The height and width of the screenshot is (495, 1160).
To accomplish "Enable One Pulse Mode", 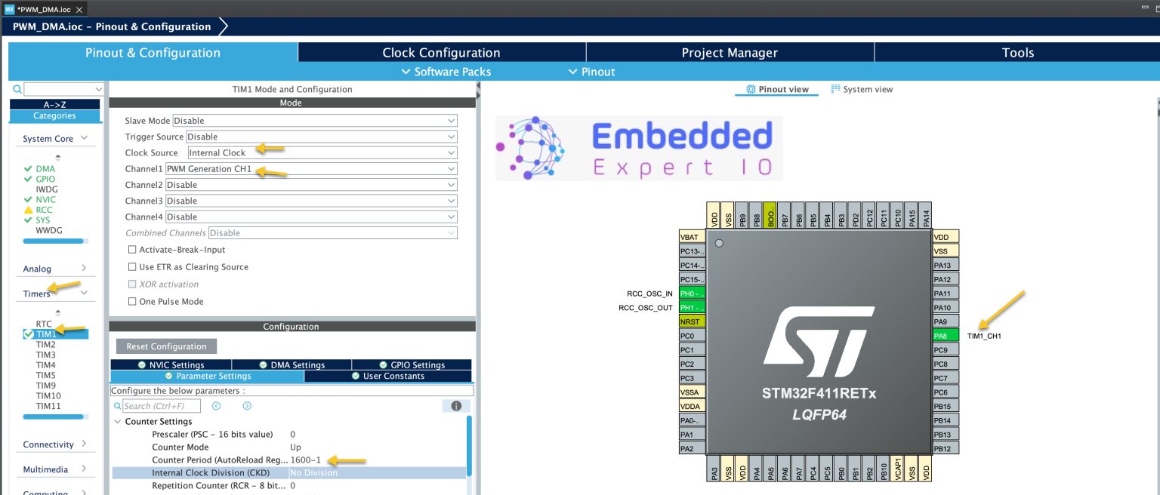I will coord(133,301).
